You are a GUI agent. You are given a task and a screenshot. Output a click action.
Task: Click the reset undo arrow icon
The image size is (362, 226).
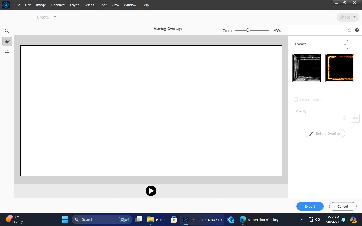tap(349, 30)
